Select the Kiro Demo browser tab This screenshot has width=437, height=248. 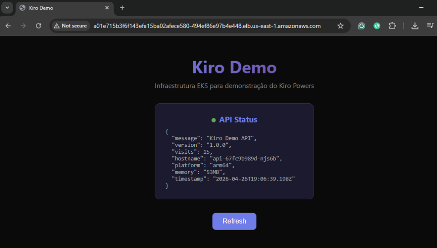pos(60,8)
